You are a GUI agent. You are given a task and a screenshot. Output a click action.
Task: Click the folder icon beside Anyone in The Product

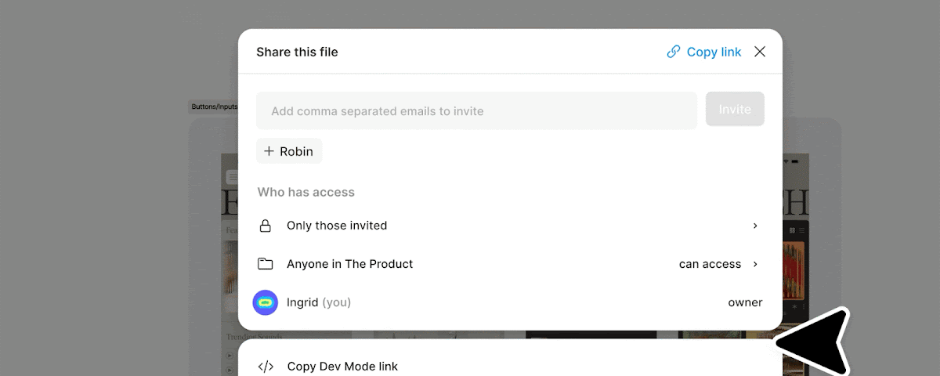[266, 264]
